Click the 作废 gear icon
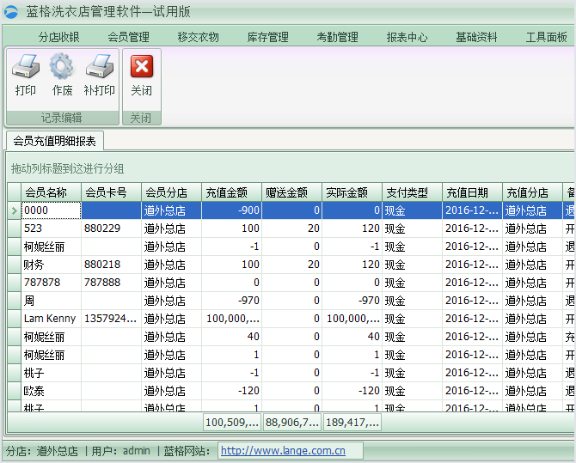 tap(62, 67)
